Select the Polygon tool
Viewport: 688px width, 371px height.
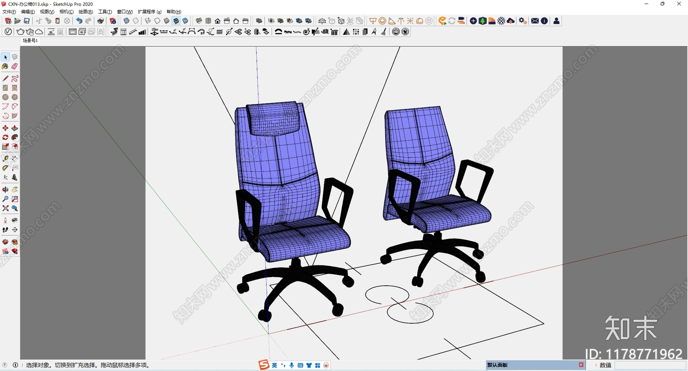(x=15, y=97)
